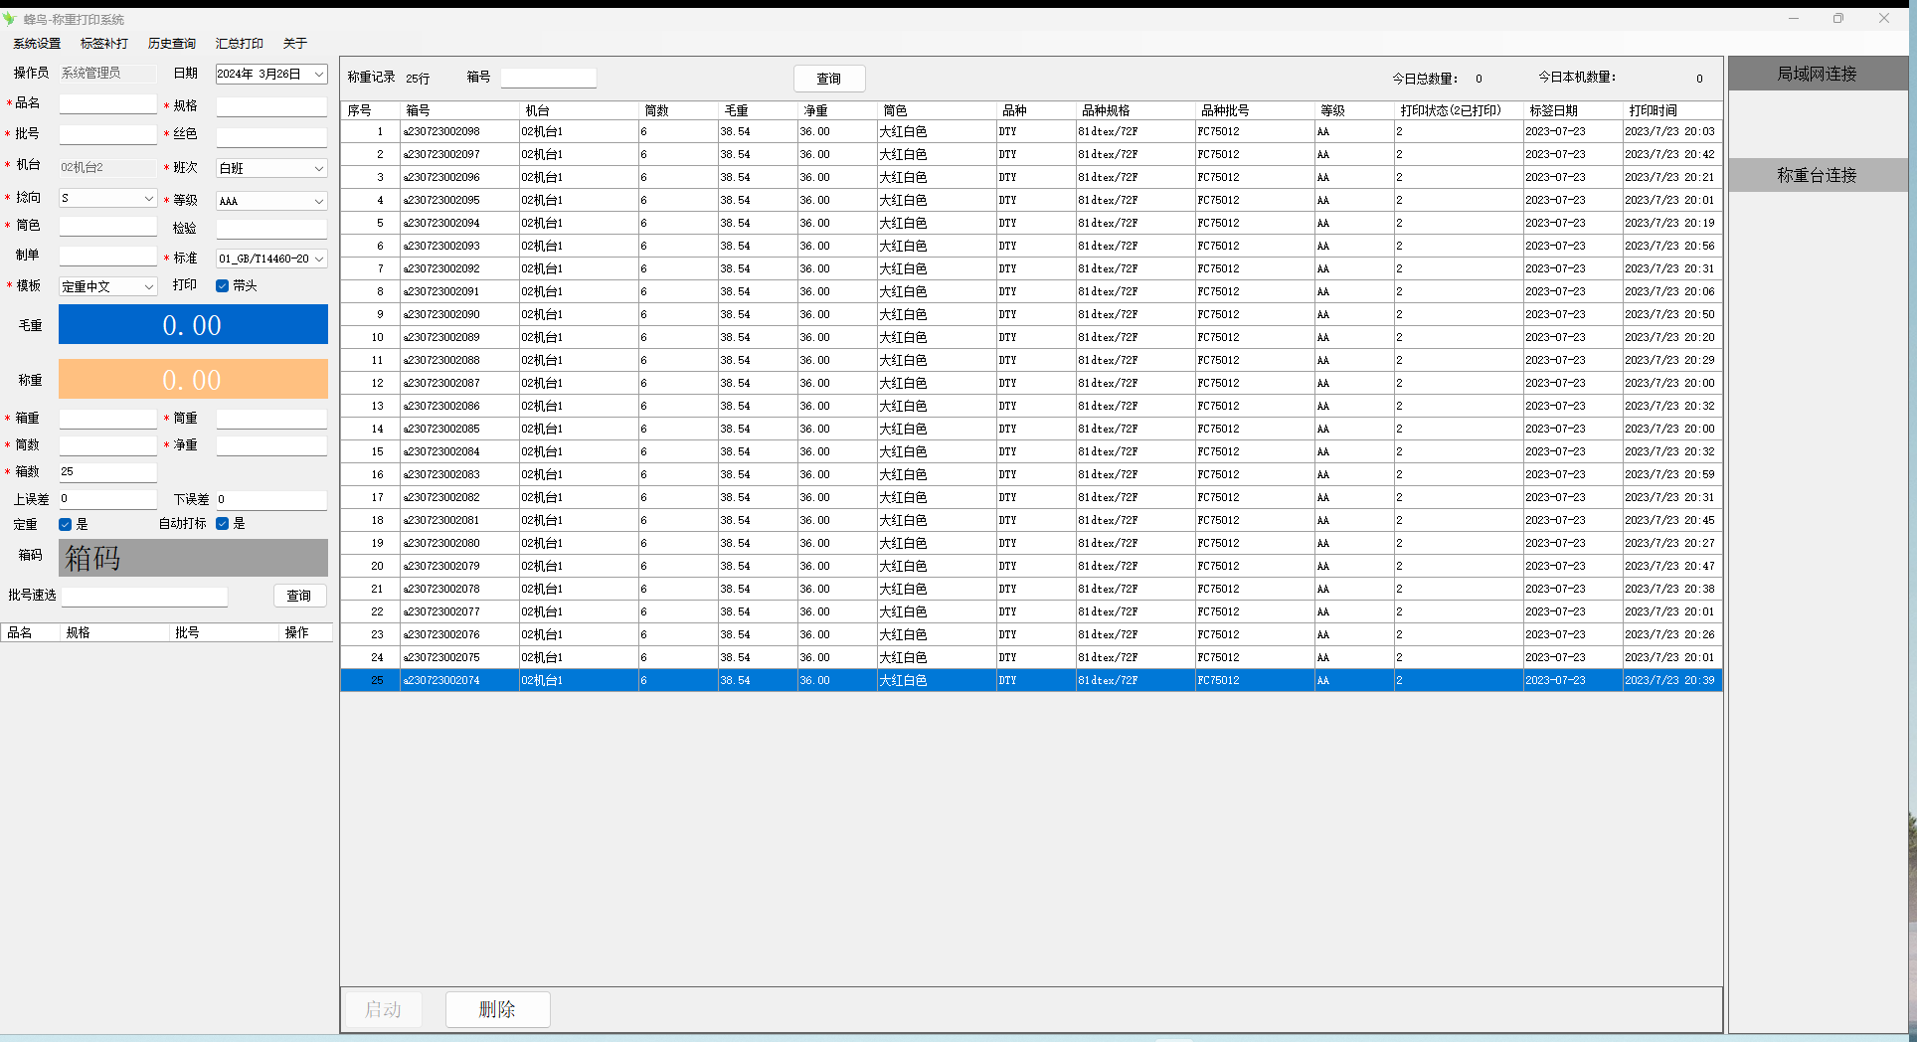Expand the 捻向 S dropdown

(x=149, y=199)
